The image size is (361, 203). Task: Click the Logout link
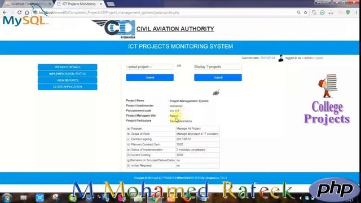tap(319, 58)
